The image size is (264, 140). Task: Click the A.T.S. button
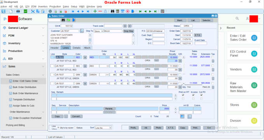170,128
